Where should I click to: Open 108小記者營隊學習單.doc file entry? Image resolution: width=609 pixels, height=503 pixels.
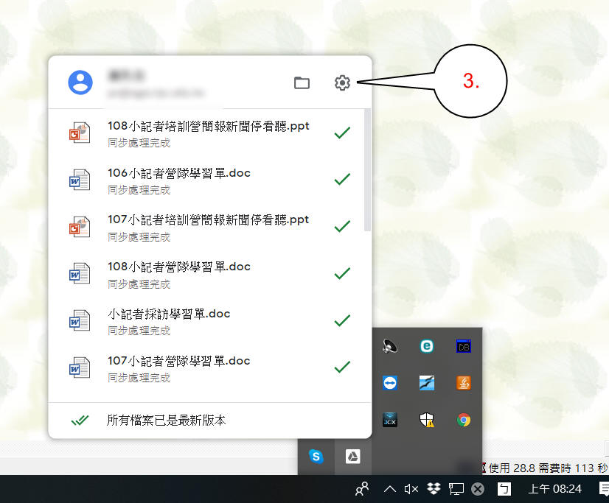pyautogui.click(x=206, y=274)
